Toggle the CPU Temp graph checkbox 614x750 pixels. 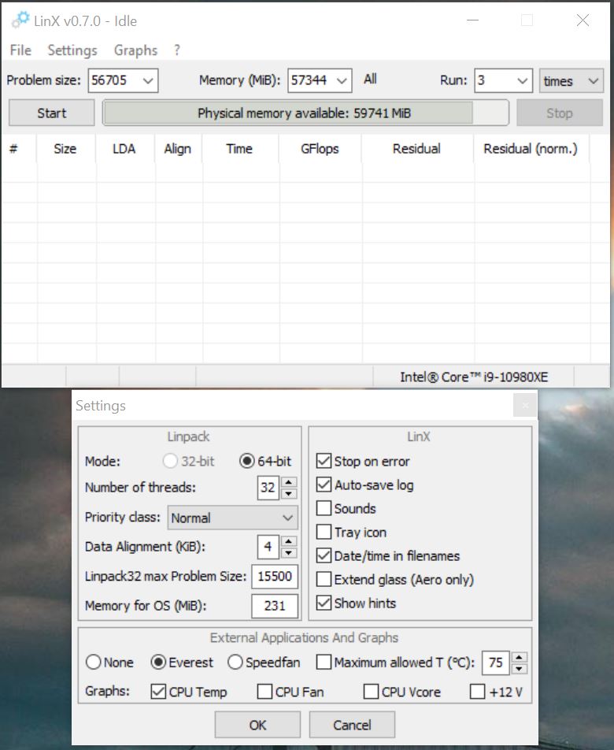coord(158,692)
